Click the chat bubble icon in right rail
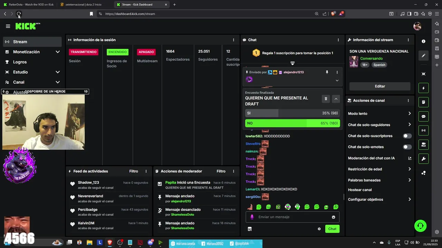Image resolution: width=442 pixels, height=248 pixels. tap(423, 116)
